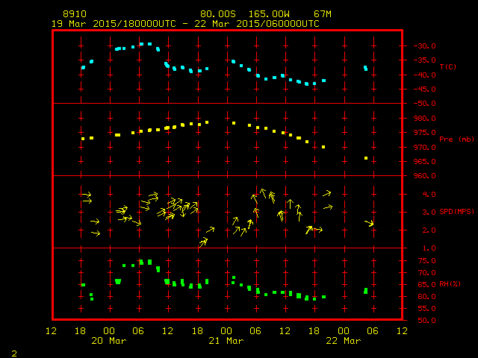Click the "1.0" wind speed tick label

(429, 248)
